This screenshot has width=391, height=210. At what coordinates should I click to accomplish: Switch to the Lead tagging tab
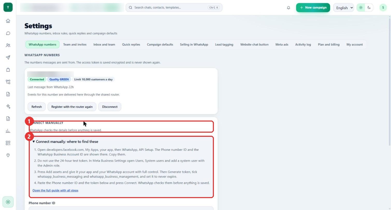tap(224, 44)
